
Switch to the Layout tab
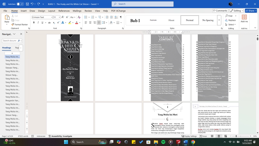(52, 11)
